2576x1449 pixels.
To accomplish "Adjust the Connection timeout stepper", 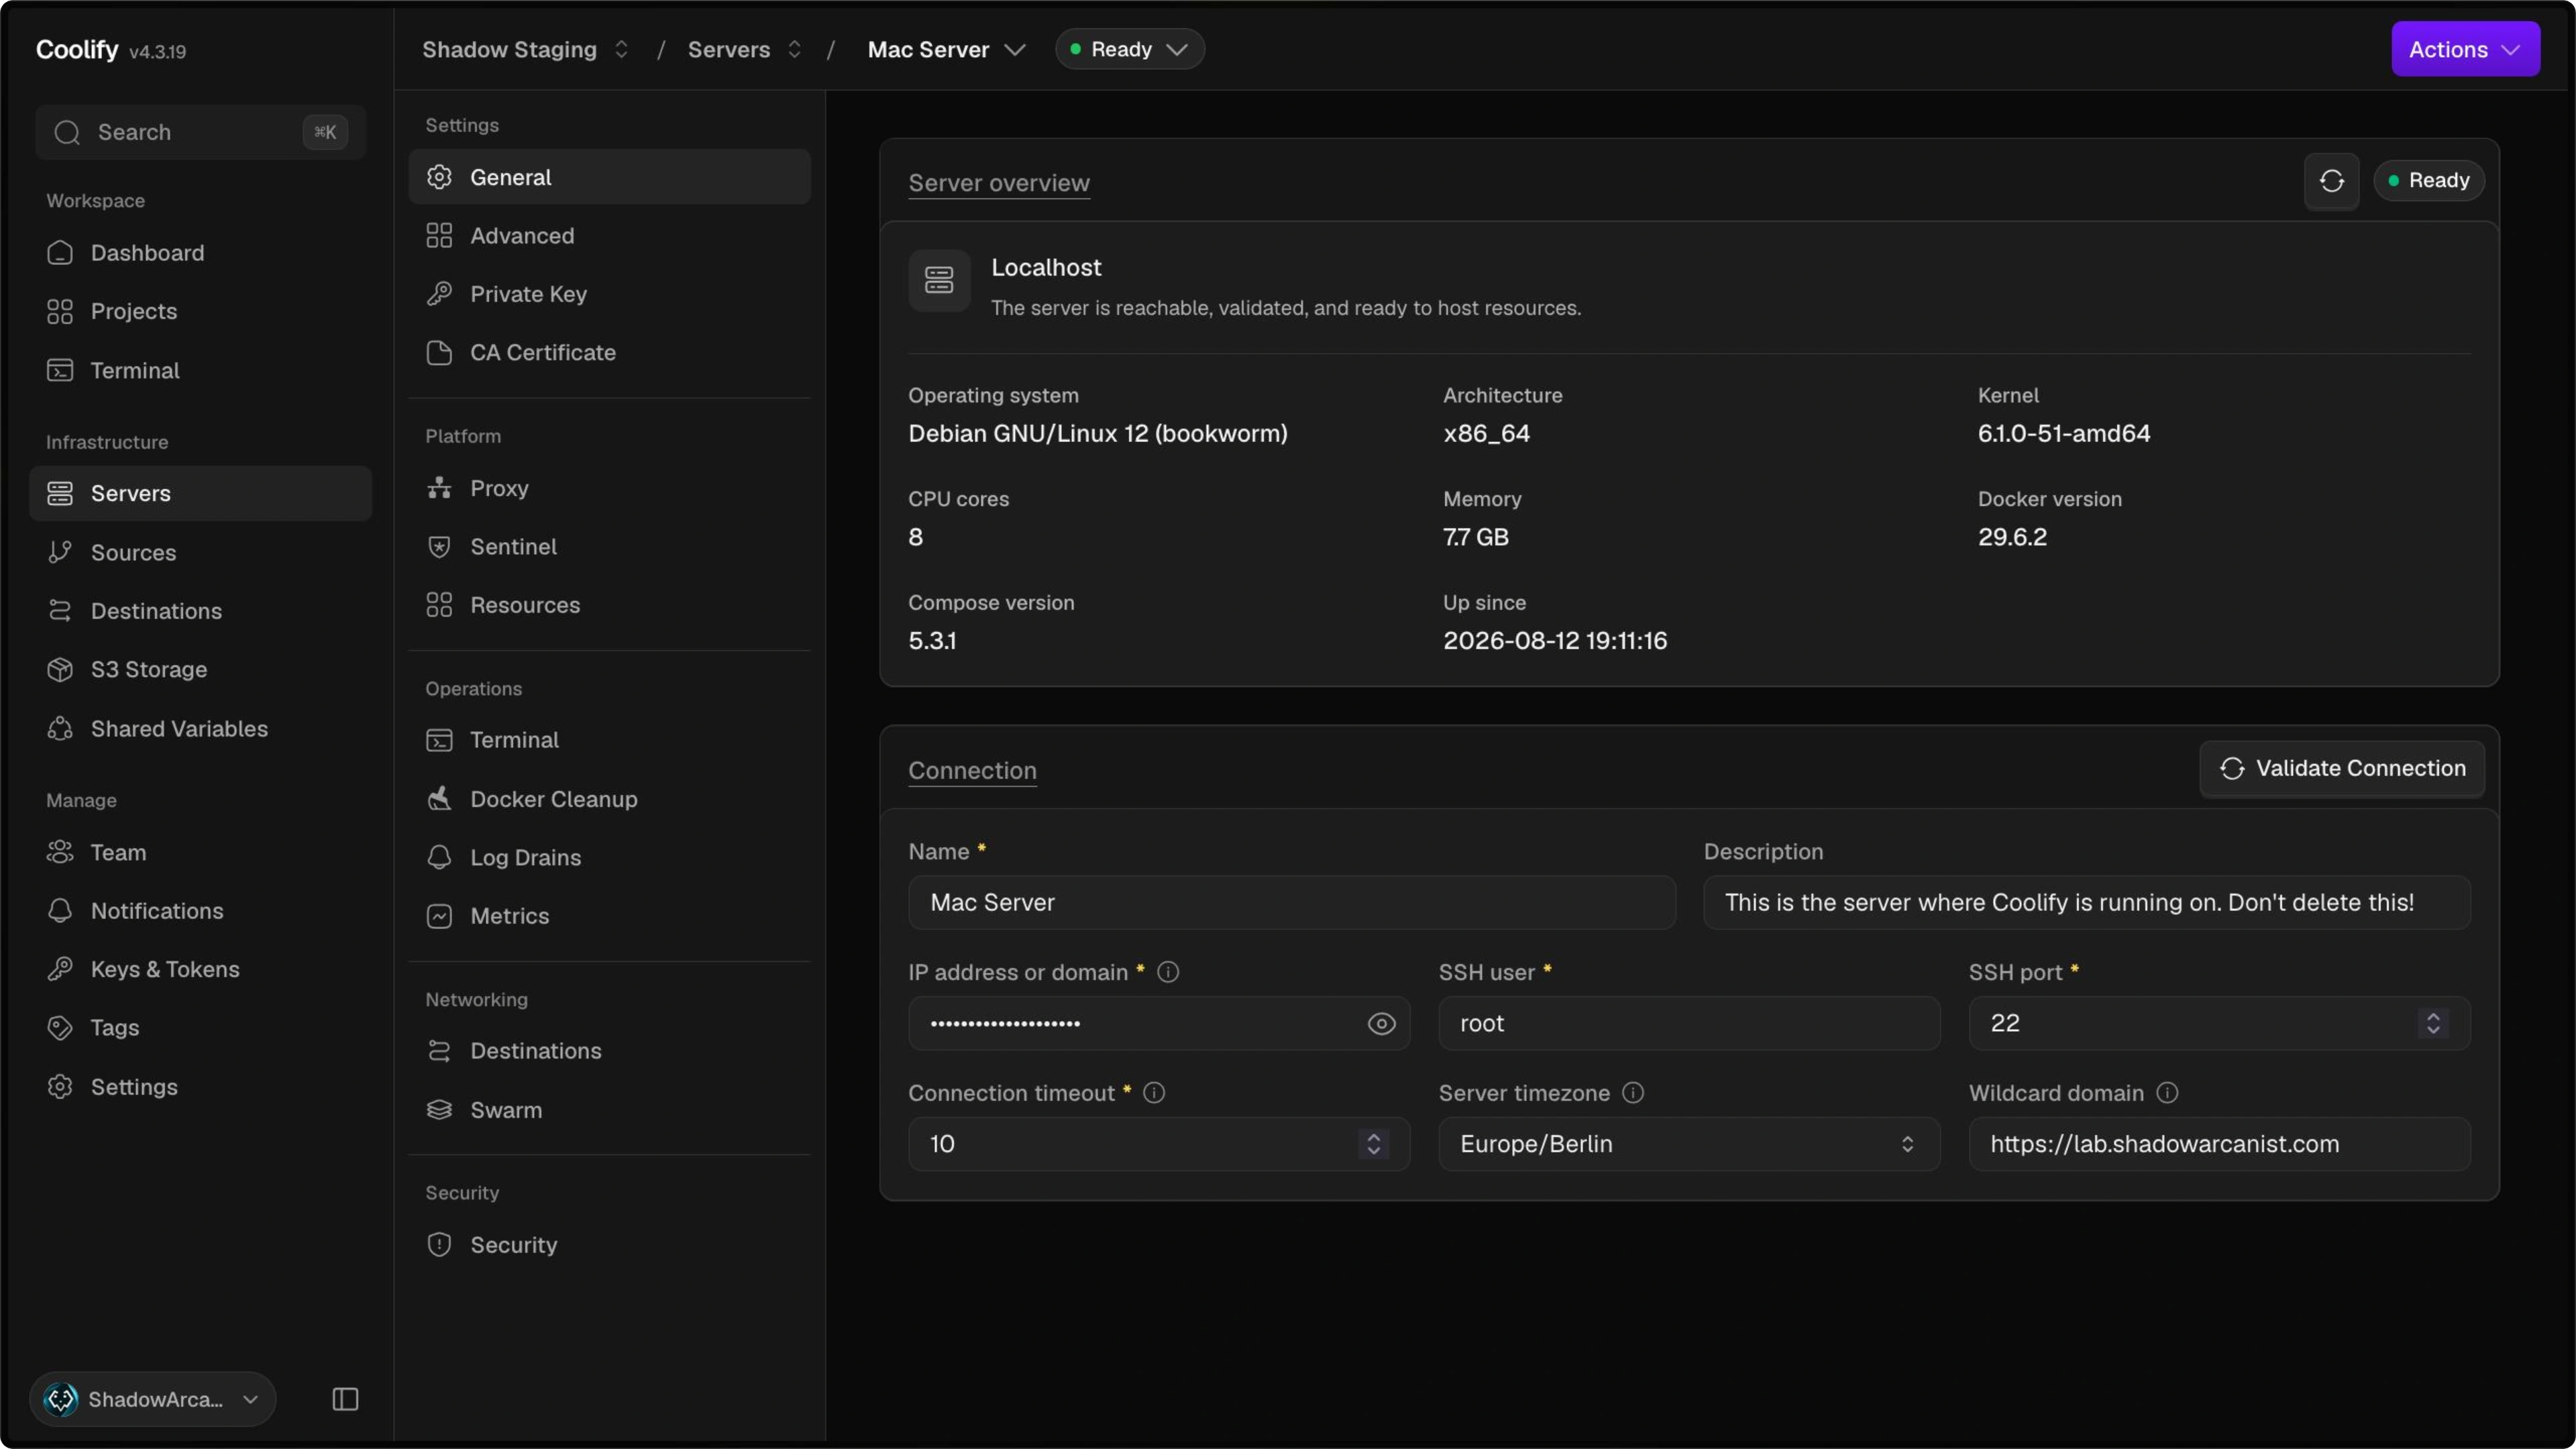I will tap(1373, 1144).
